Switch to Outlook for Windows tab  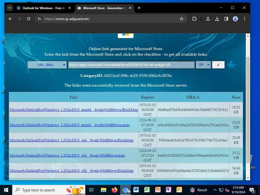tap(44, 8)
